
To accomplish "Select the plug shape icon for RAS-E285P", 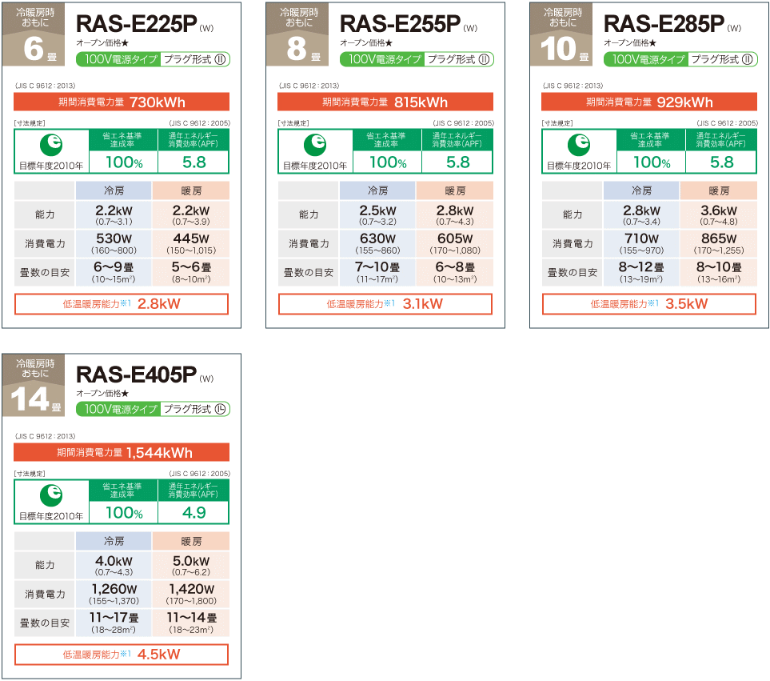I will coord(748,59).
